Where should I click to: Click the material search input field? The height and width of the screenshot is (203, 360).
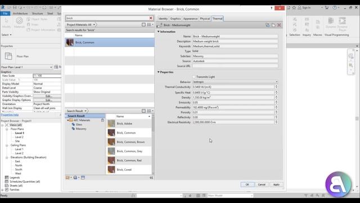pyautogui.click(x=107, y=18)
